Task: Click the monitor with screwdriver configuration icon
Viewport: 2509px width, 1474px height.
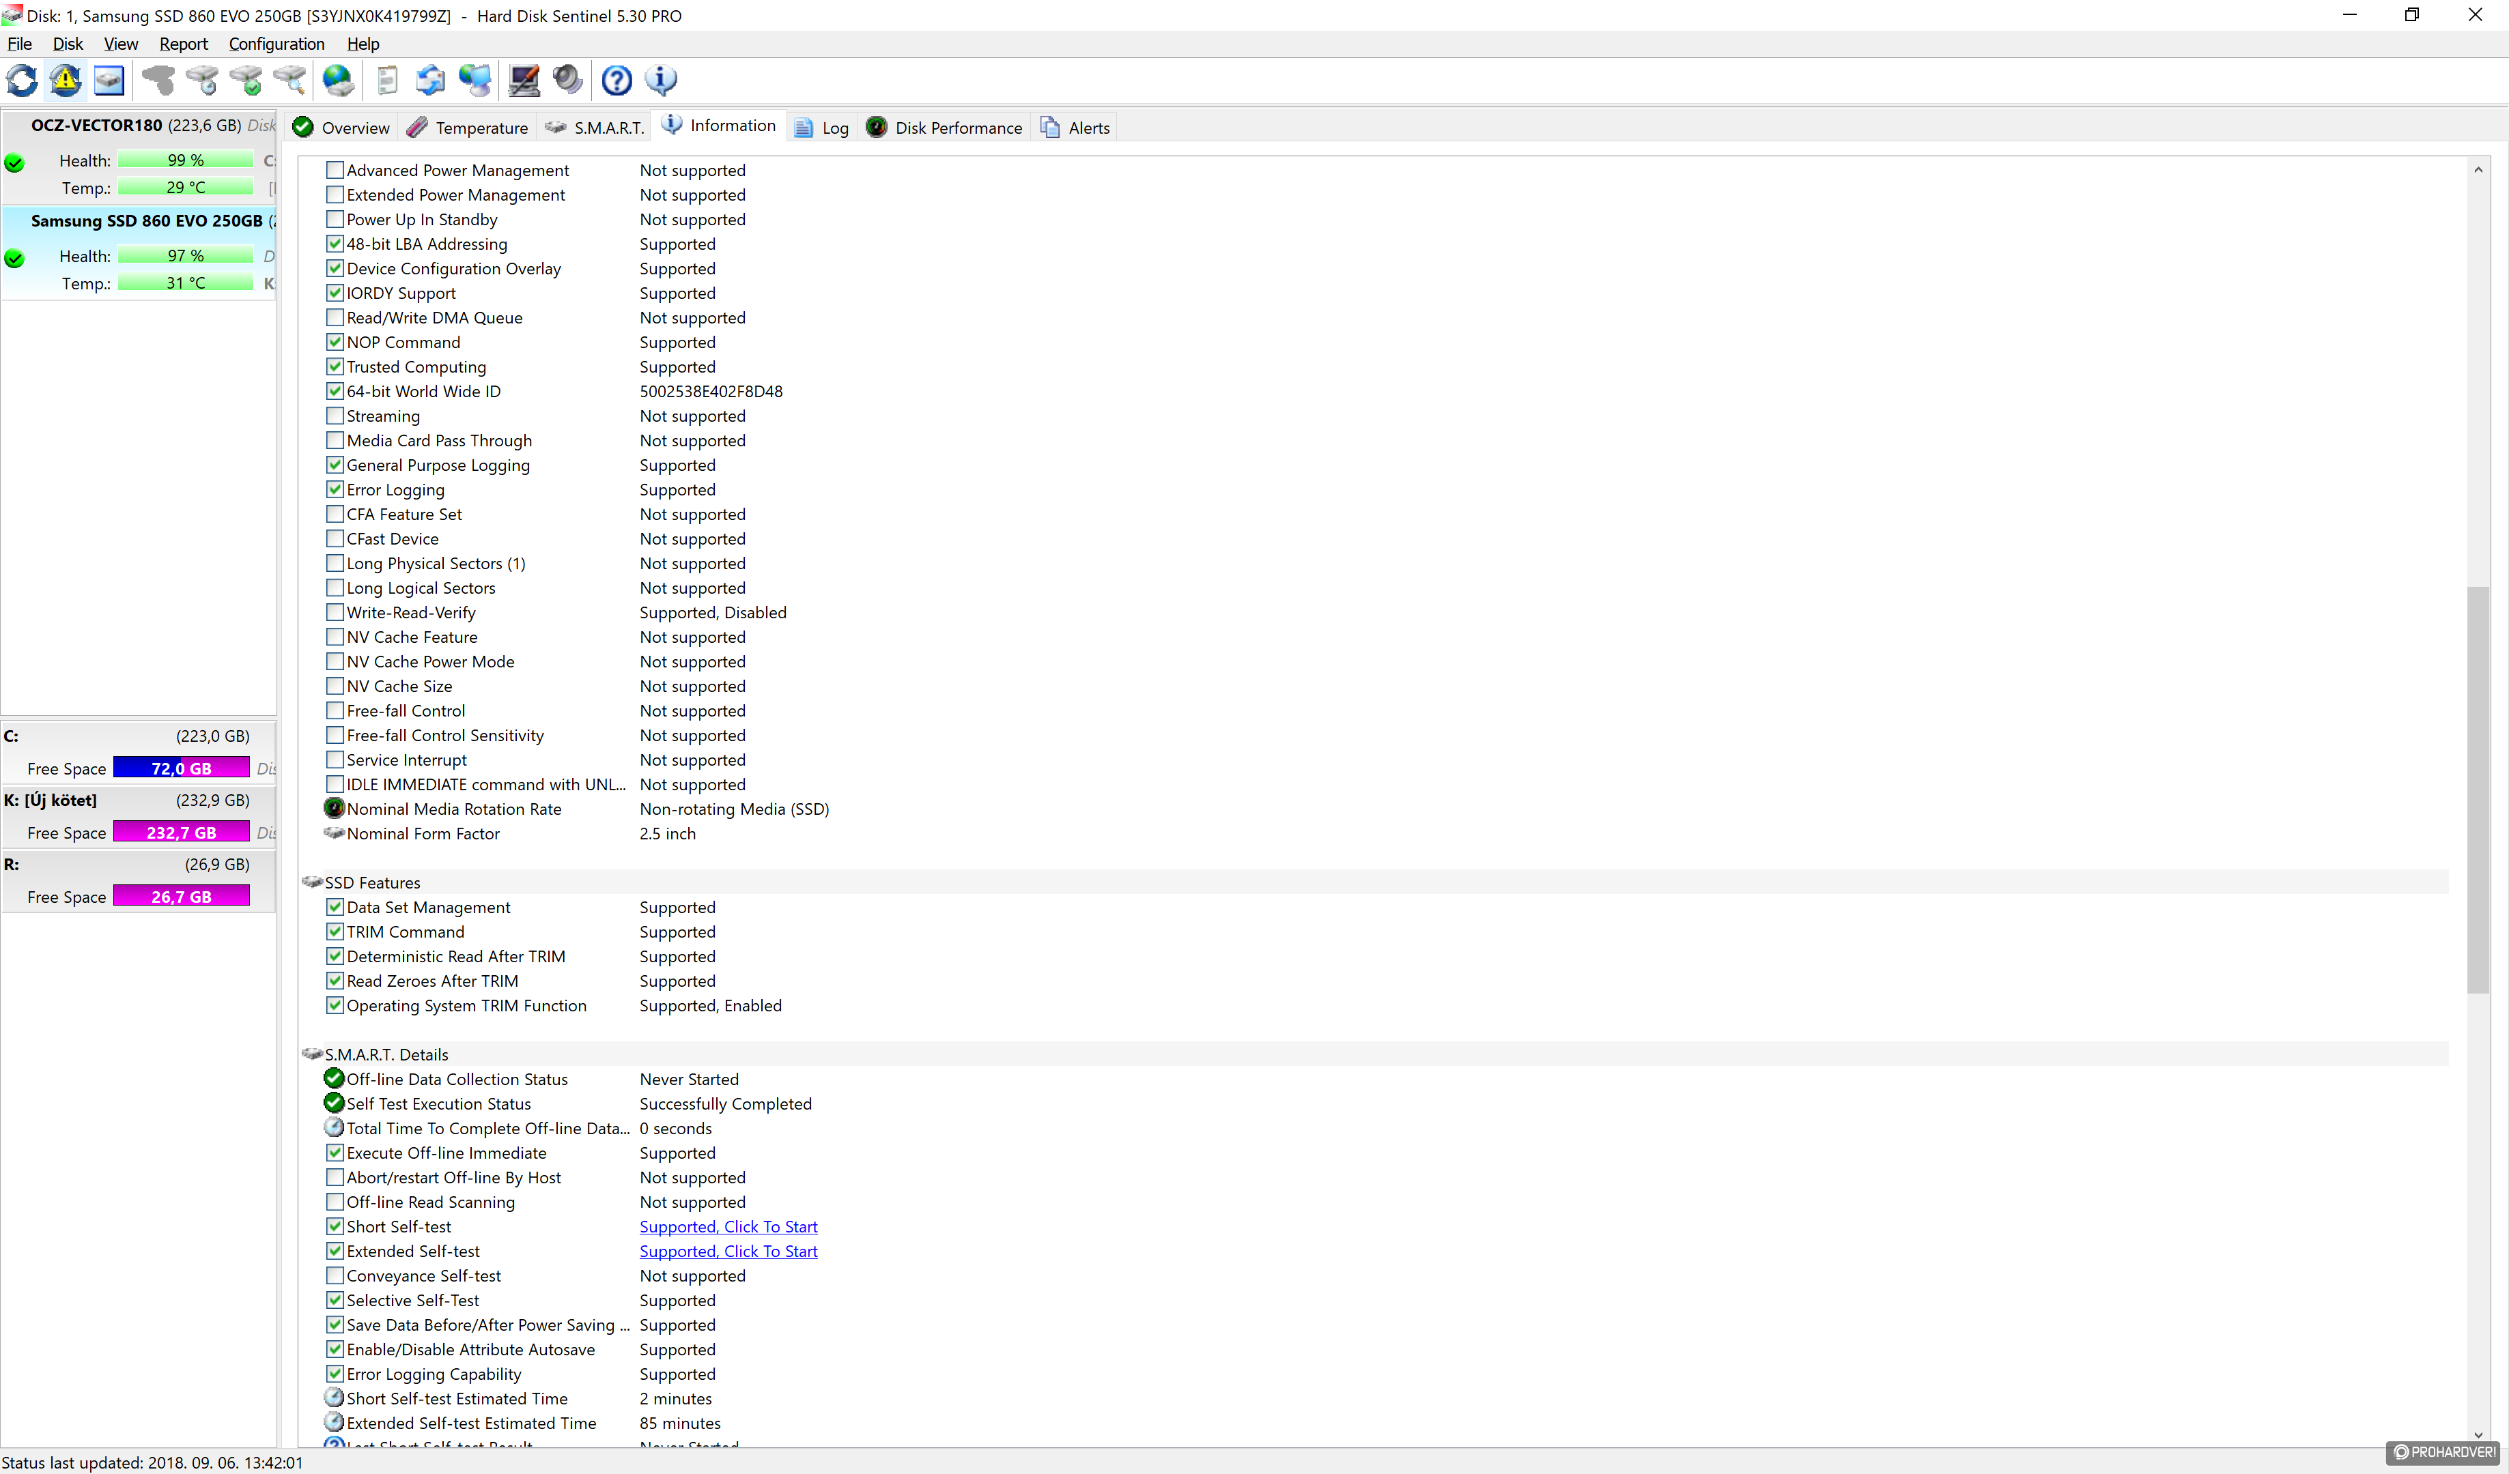Action: pyautogui.click(x=524, y=80)
